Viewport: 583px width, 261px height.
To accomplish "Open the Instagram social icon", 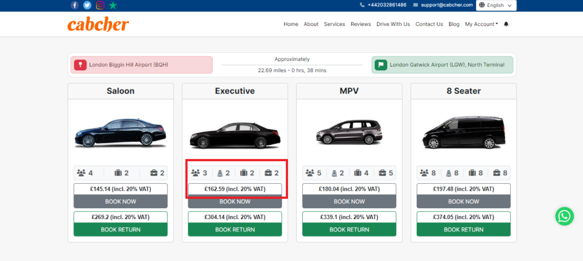I will [x=100, y=5].
